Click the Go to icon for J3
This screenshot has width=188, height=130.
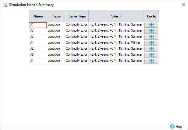(151, 31)
